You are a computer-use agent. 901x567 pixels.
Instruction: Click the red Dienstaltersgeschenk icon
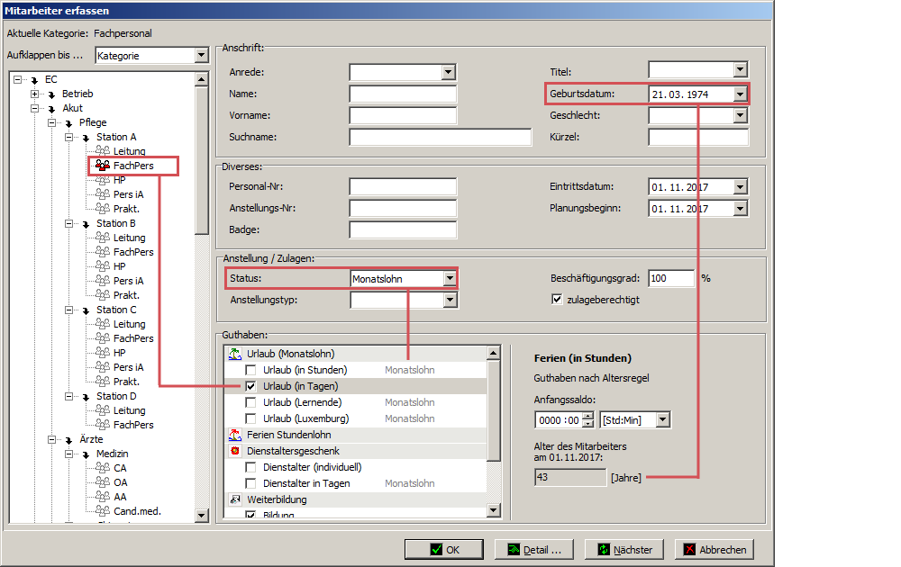click(x=235, y=451)
